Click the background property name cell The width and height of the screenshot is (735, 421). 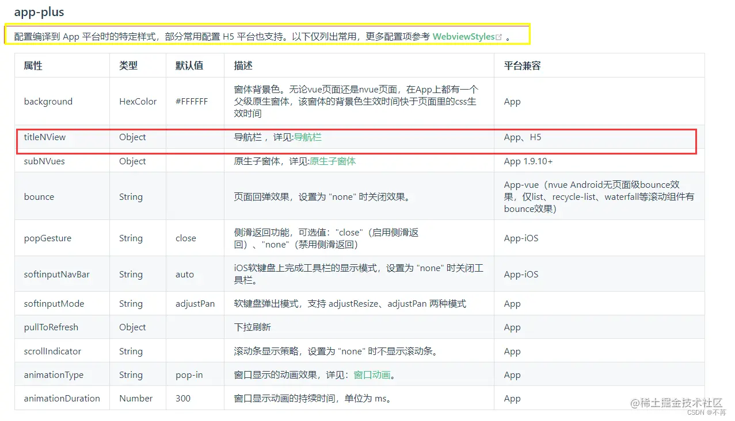(48, 101)
